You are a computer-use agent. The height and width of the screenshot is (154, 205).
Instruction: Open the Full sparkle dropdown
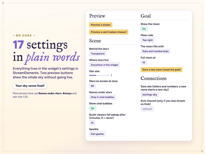pos(97,134)
